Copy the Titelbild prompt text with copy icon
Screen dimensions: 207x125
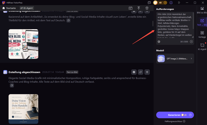click(68, 21)
